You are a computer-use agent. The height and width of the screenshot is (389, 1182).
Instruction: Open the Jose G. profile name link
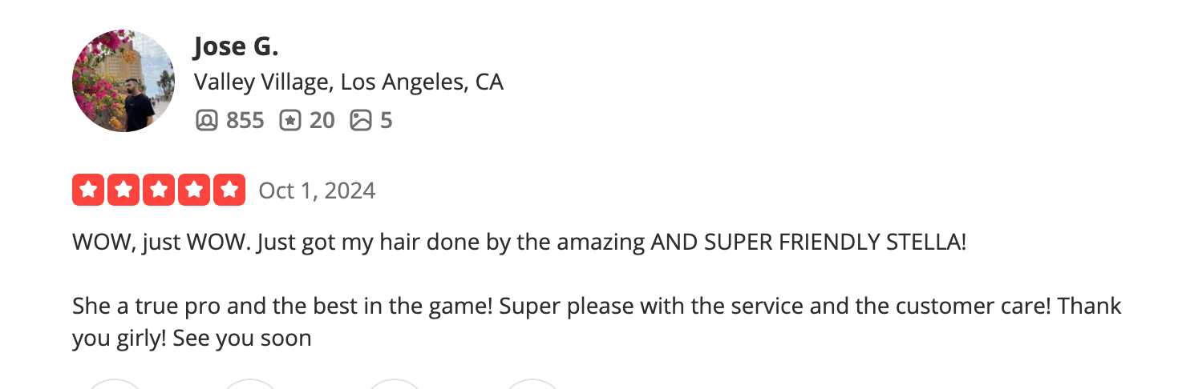(x=236, y=47)
